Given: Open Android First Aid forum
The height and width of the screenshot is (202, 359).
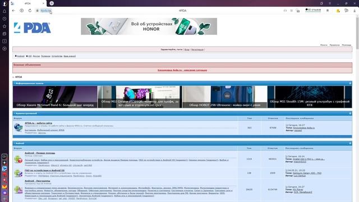Looking at the screenshot, I should tap(40, 153).
